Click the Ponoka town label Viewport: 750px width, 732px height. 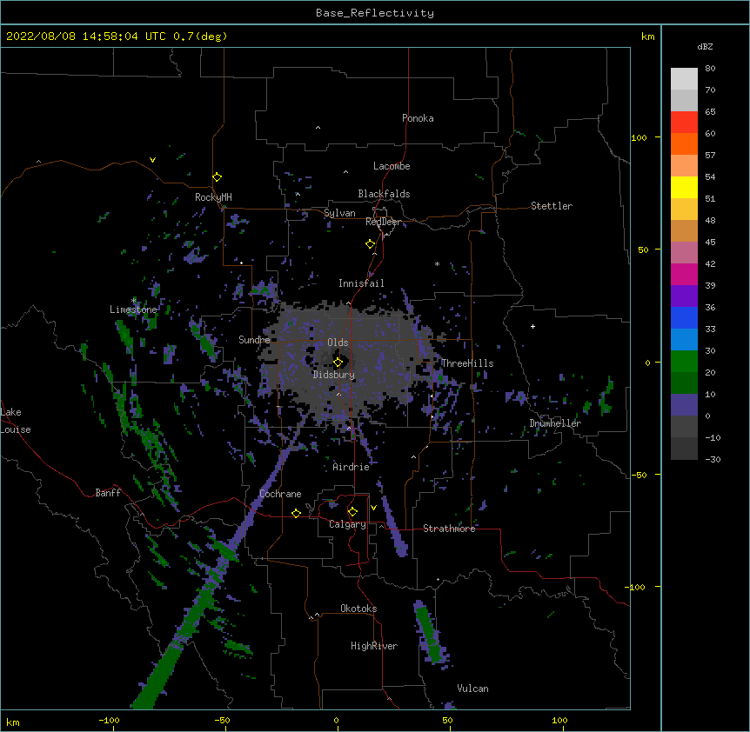click(418, 118)
